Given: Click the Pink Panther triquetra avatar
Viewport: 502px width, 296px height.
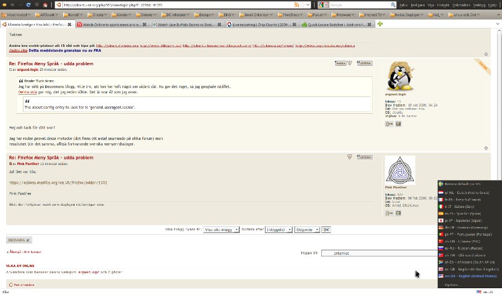Looking at the screenshot, I should 400,170.
